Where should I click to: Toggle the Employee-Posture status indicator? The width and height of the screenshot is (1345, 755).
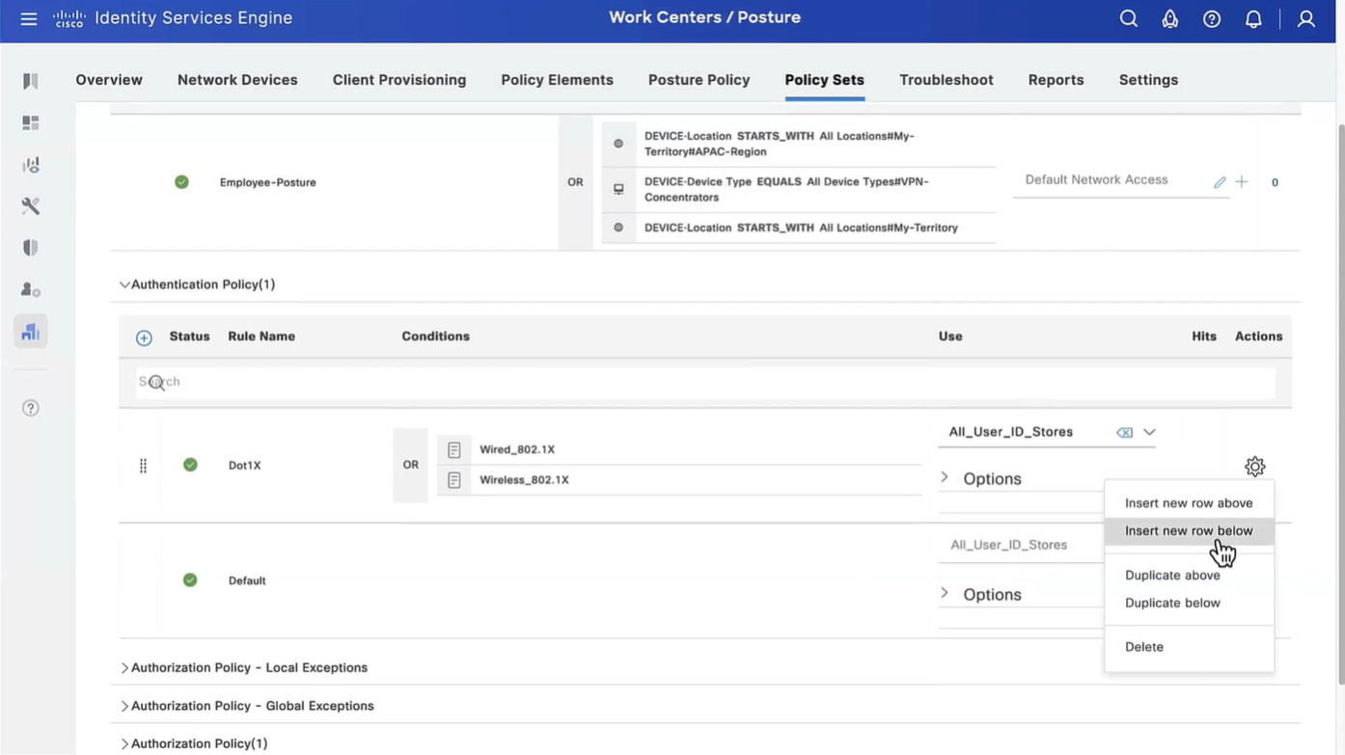[x=181, y=182]
